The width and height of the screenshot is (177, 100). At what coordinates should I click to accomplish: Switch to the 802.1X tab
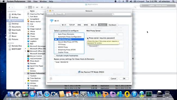tap(94, 25)
